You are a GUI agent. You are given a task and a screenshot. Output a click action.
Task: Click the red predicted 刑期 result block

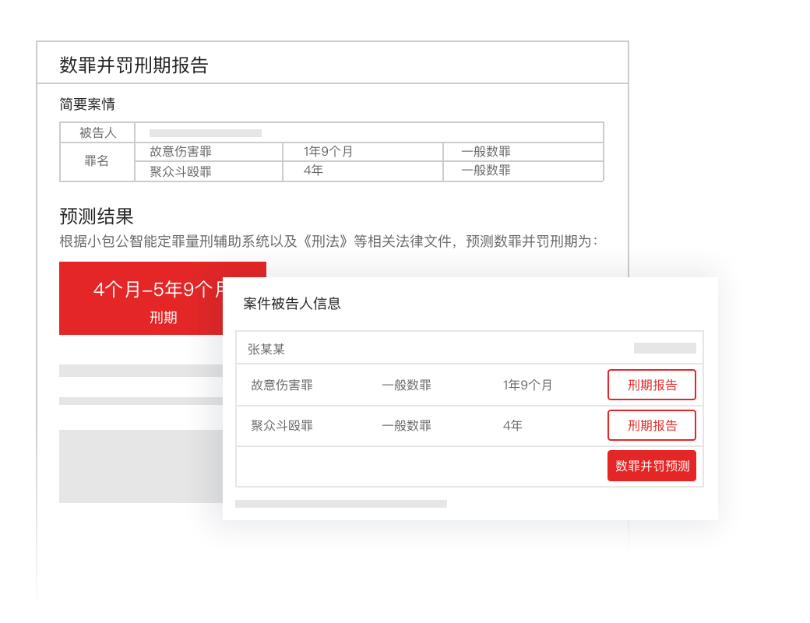(x=141, y=298)
